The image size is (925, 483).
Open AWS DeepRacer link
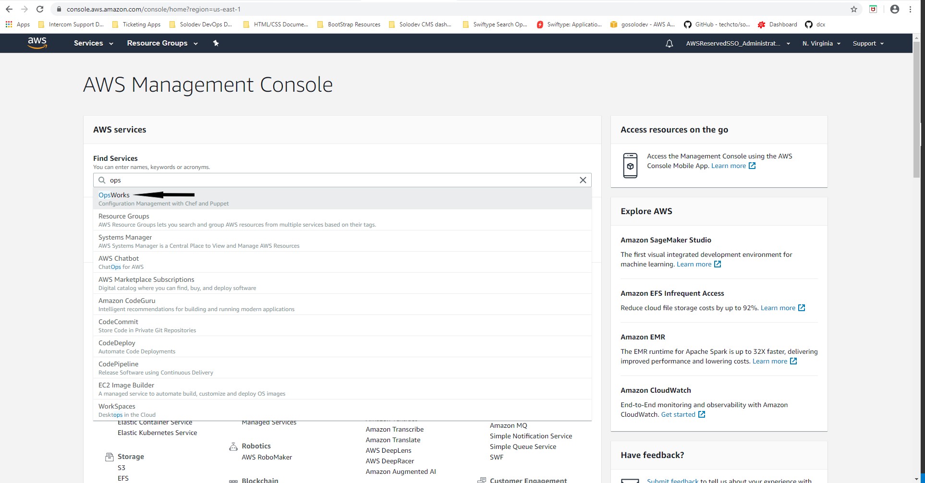[390, 461]
